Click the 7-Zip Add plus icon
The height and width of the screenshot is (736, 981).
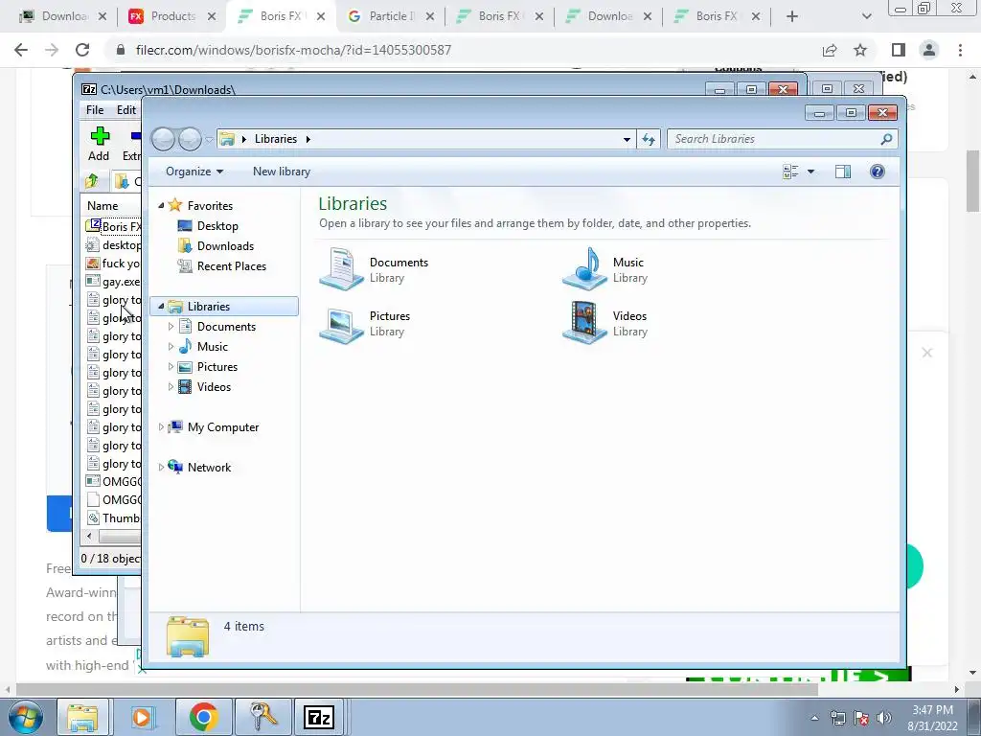[x=100, y=136]
